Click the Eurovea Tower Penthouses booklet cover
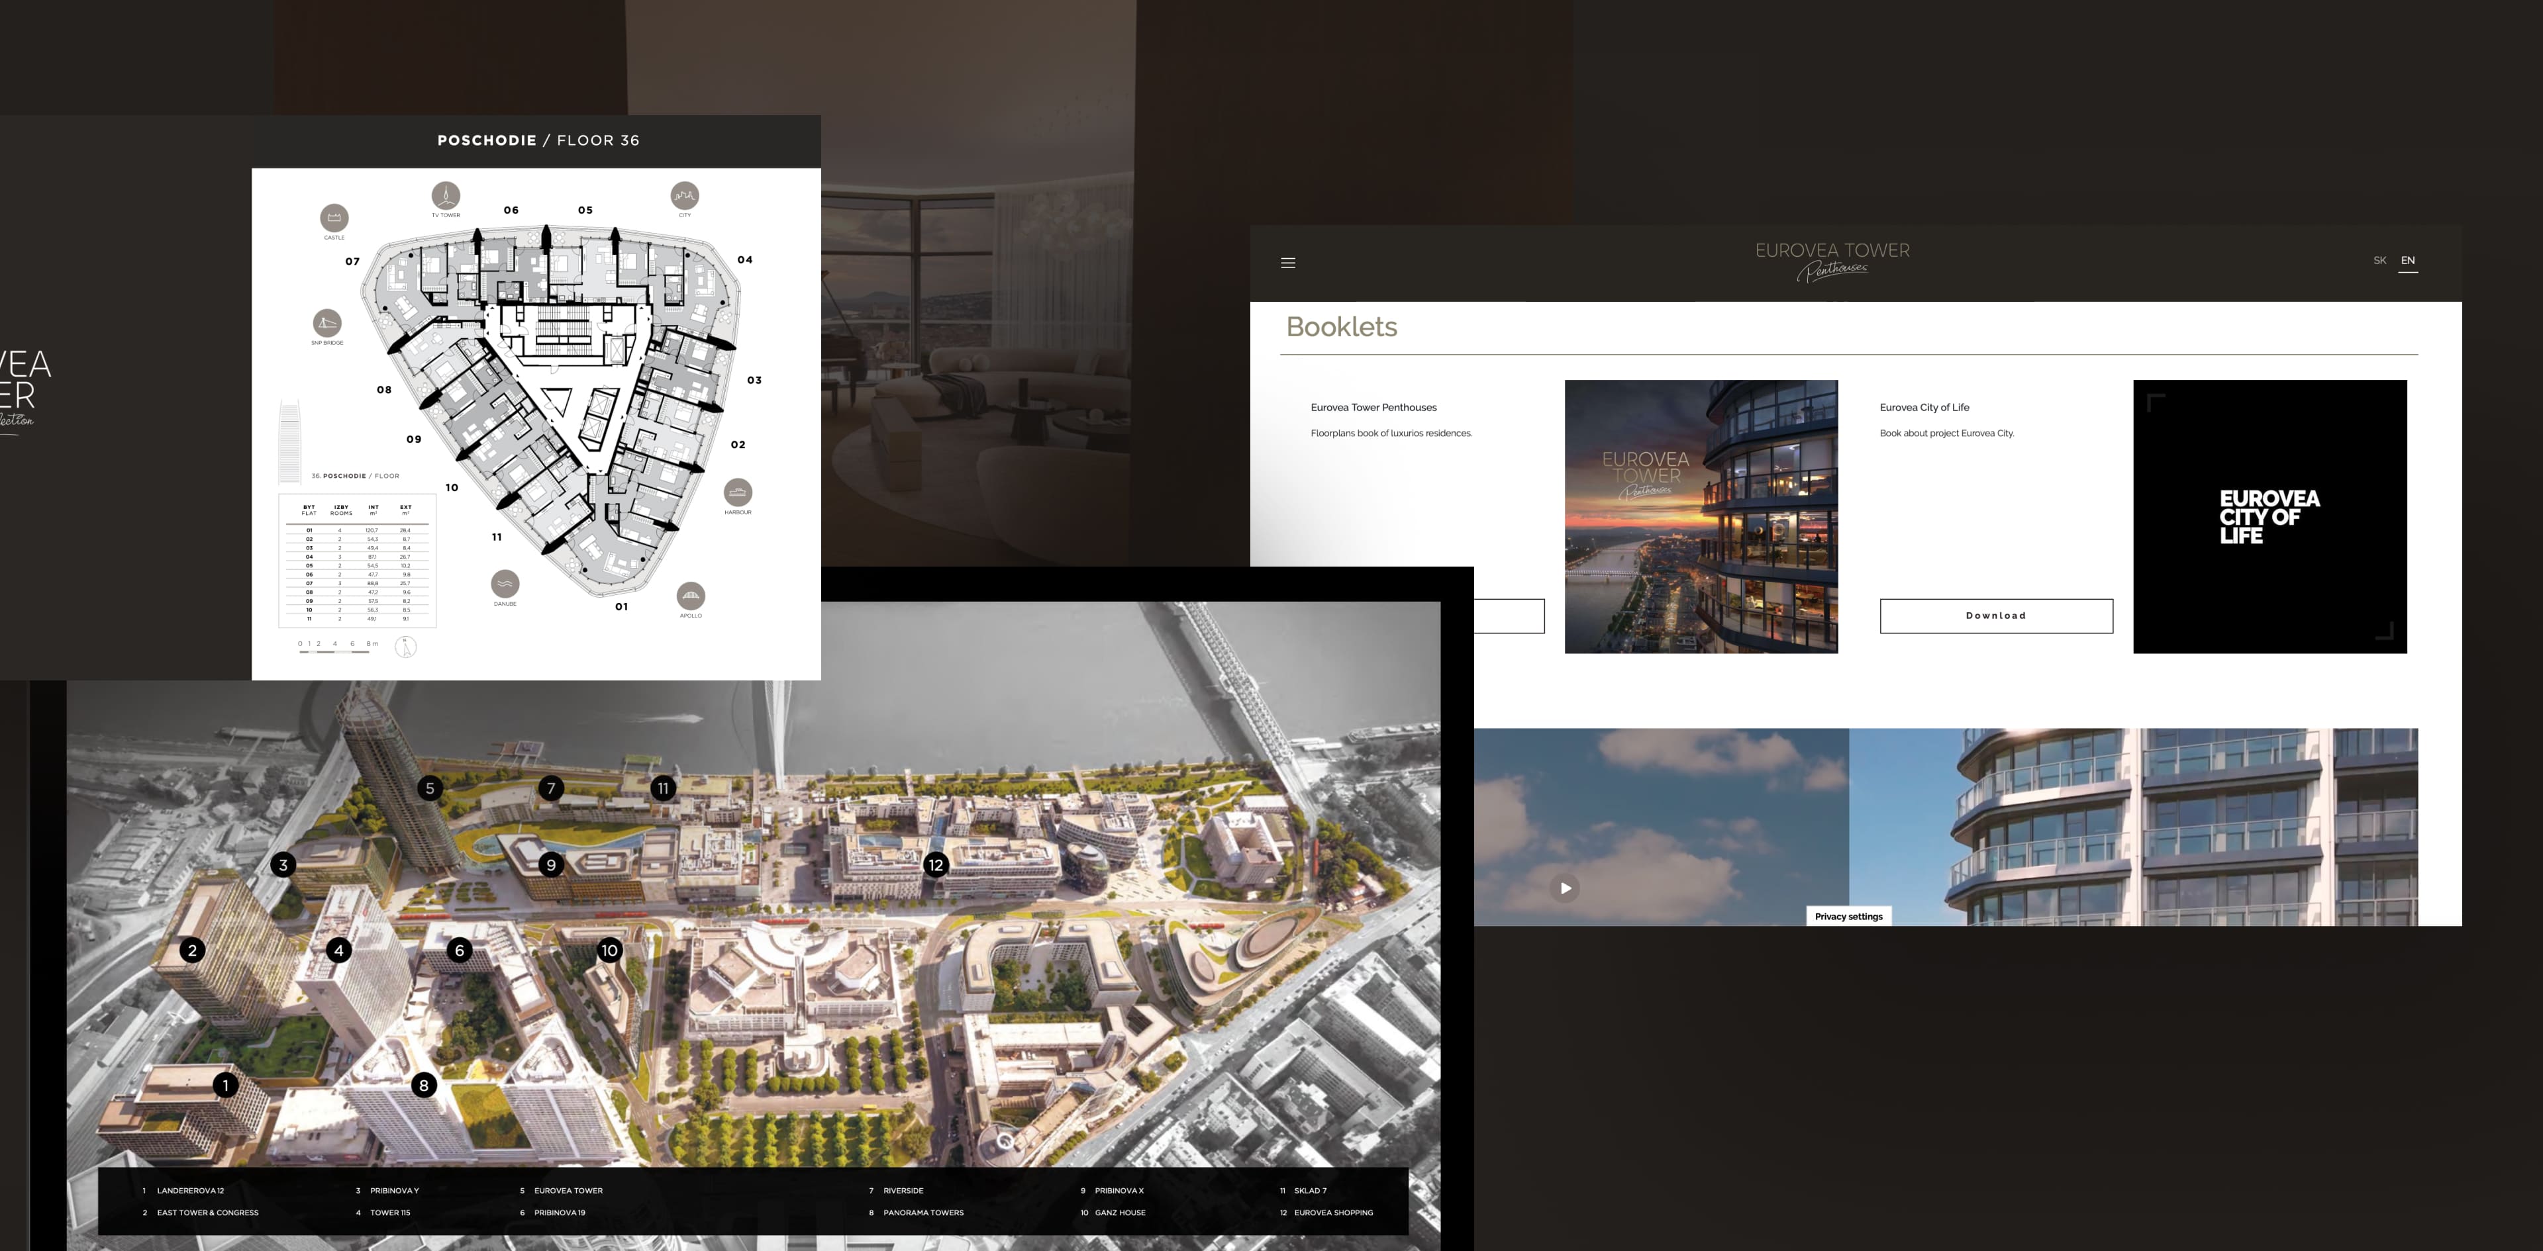Viewport: 2543px width, 1251px height. point(1700,516)
